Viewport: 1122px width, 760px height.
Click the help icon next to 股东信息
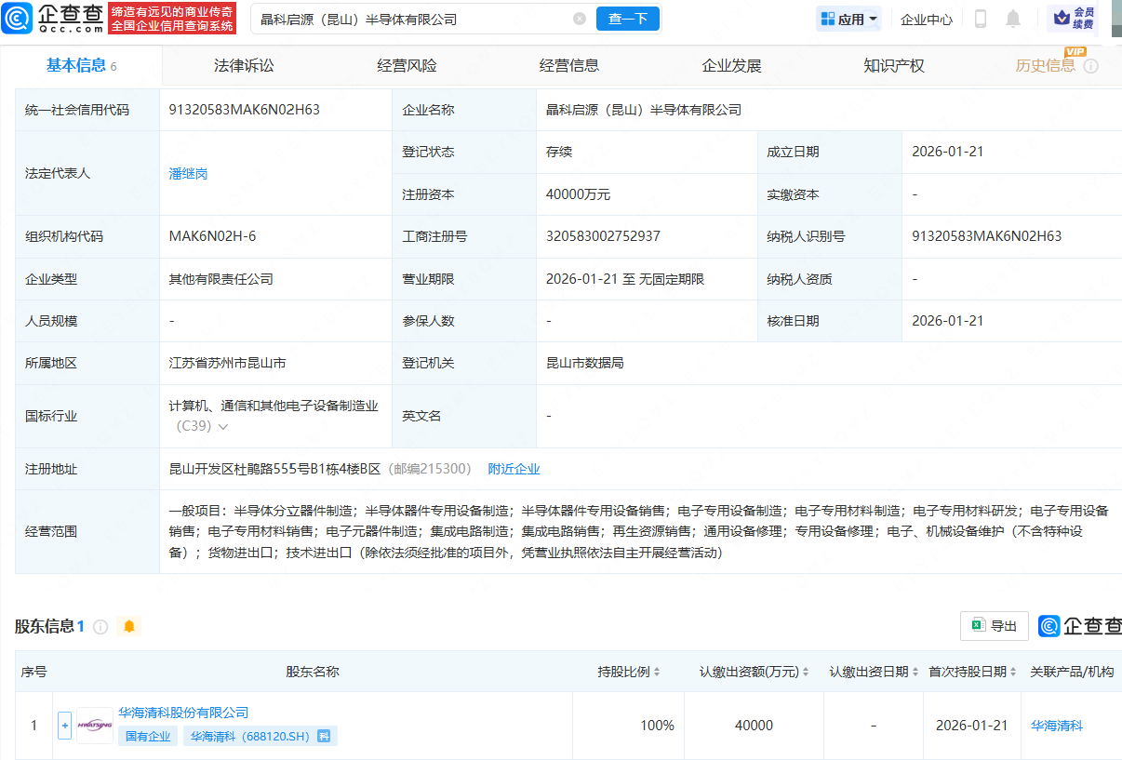[x=100, y=626]
